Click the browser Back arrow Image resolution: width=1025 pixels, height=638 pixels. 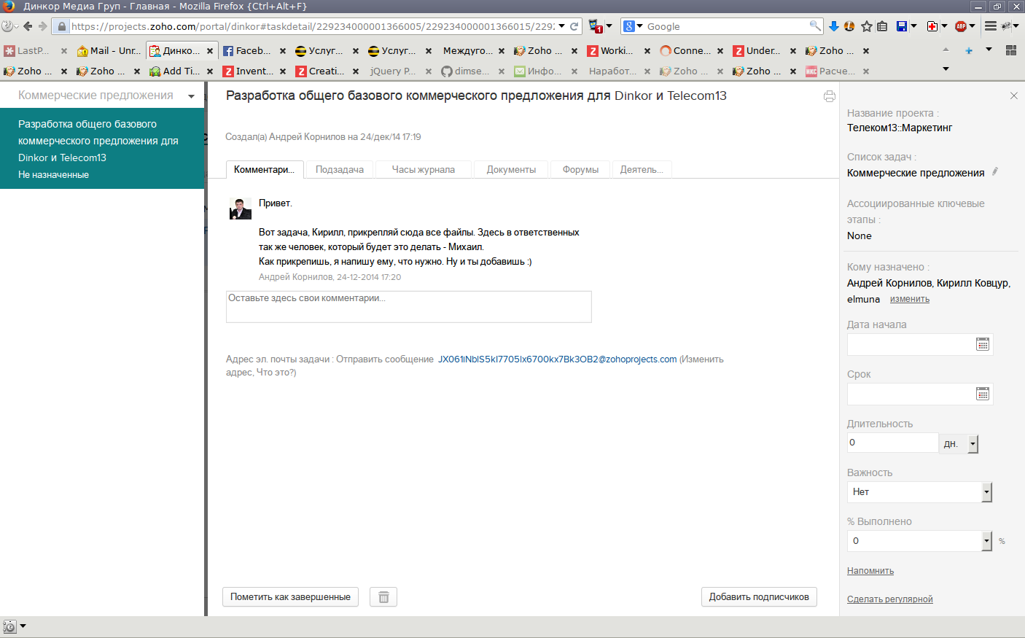(x=28, y=26)
